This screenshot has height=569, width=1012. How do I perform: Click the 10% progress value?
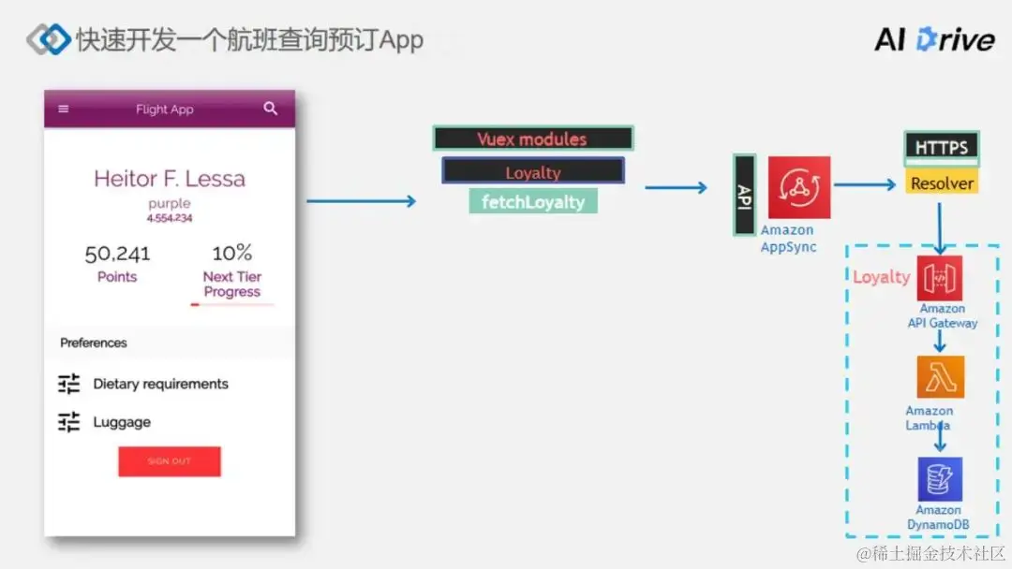point(231,253)
